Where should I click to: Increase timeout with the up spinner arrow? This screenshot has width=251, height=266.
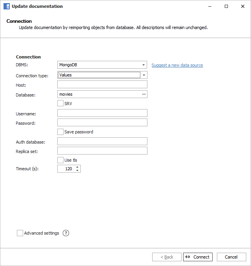(77, 167)
